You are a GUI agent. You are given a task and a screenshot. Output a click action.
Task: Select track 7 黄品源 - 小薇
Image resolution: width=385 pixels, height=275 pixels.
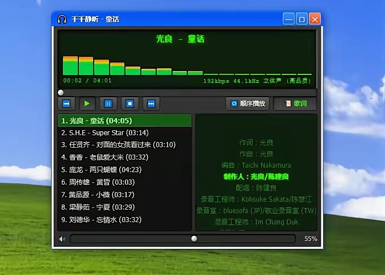[124, 195]
